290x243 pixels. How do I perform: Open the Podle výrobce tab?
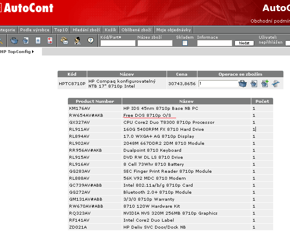[x=35, y=30]
